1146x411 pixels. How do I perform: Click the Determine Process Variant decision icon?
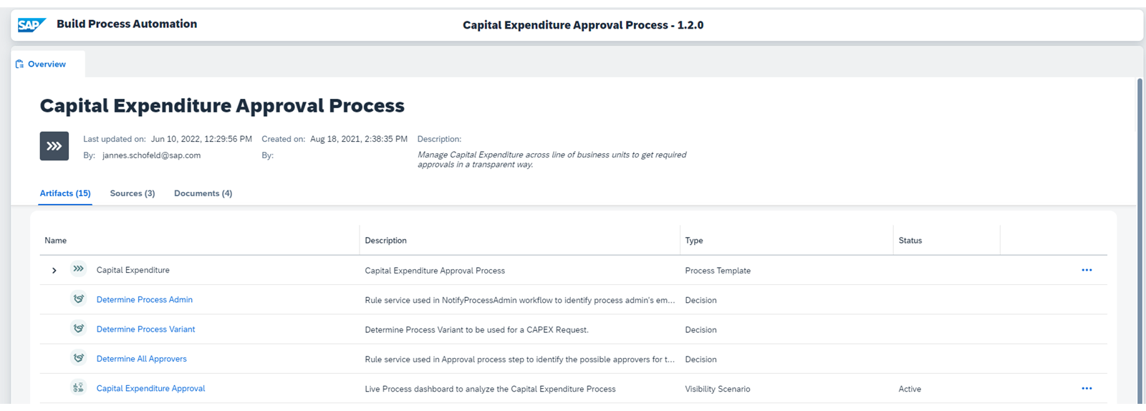[x=79, y=329]
